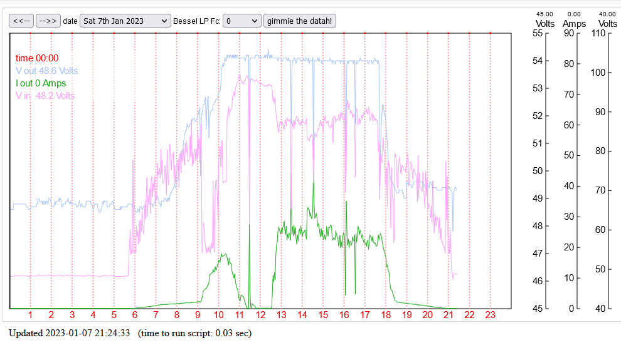Open the date dropdown showing Sat 7th Jan 2023
The width and height of the screenshot is (621, 350).
tap(125, 21)
